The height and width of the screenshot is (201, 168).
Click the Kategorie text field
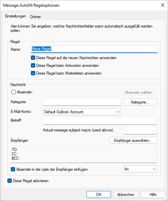82,102
